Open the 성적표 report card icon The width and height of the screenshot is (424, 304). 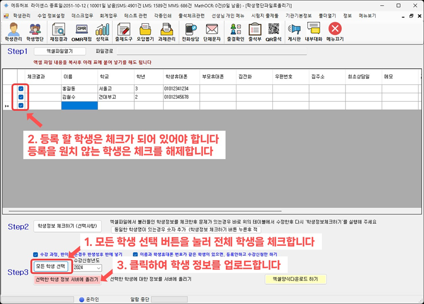click(102, 32)
